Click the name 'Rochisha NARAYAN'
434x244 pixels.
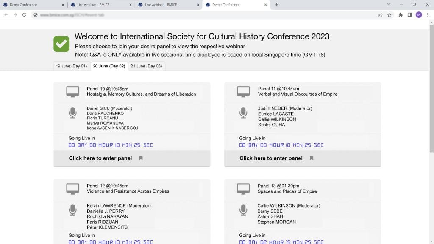(107, 216)
